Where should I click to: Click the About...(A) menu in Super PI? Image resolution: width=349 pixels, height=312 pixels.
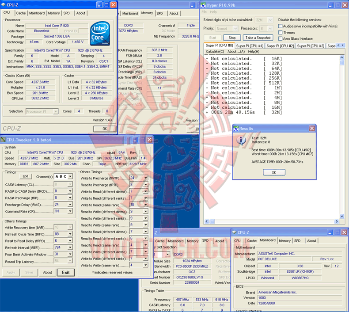click(x=236, y=52)
